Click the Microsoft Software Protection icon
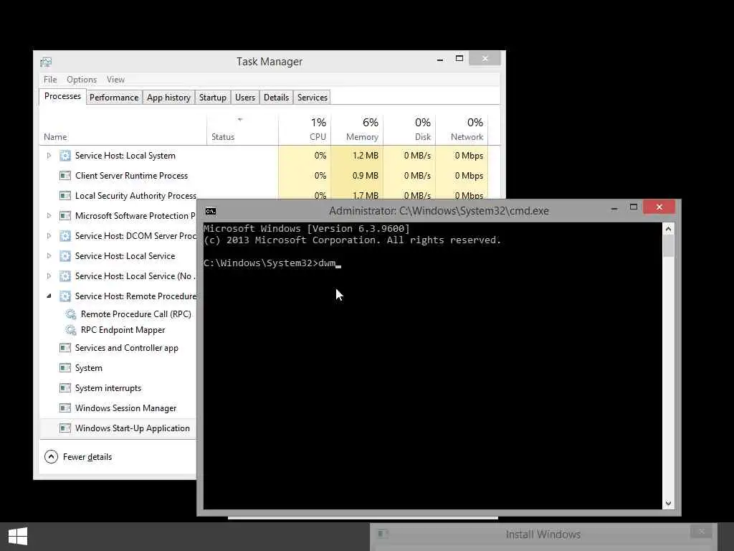The image size is (734, 551). (65, 216)
